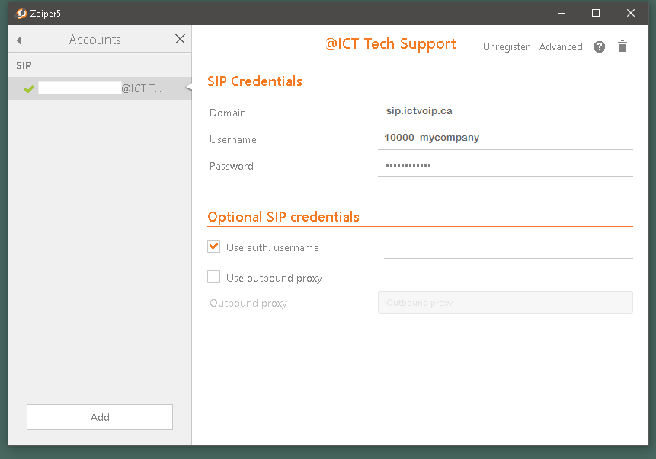Focus the Password field

[505, 165]
